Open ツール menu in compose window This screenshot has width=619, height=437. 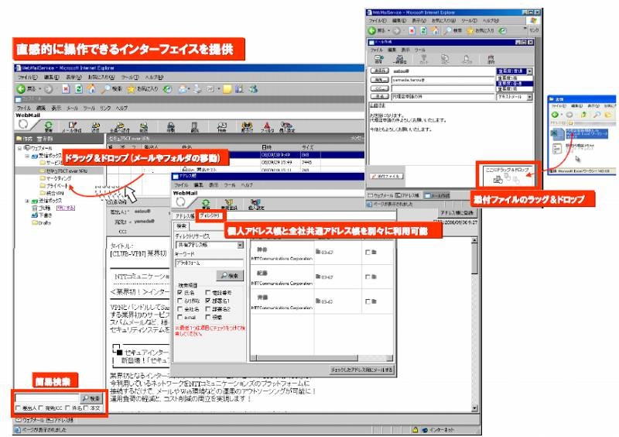[x=419, y=50]
